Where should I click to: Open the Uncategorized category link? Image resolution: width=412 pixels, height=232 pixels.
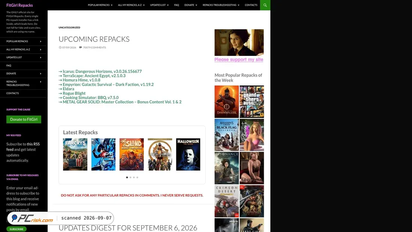69,27
